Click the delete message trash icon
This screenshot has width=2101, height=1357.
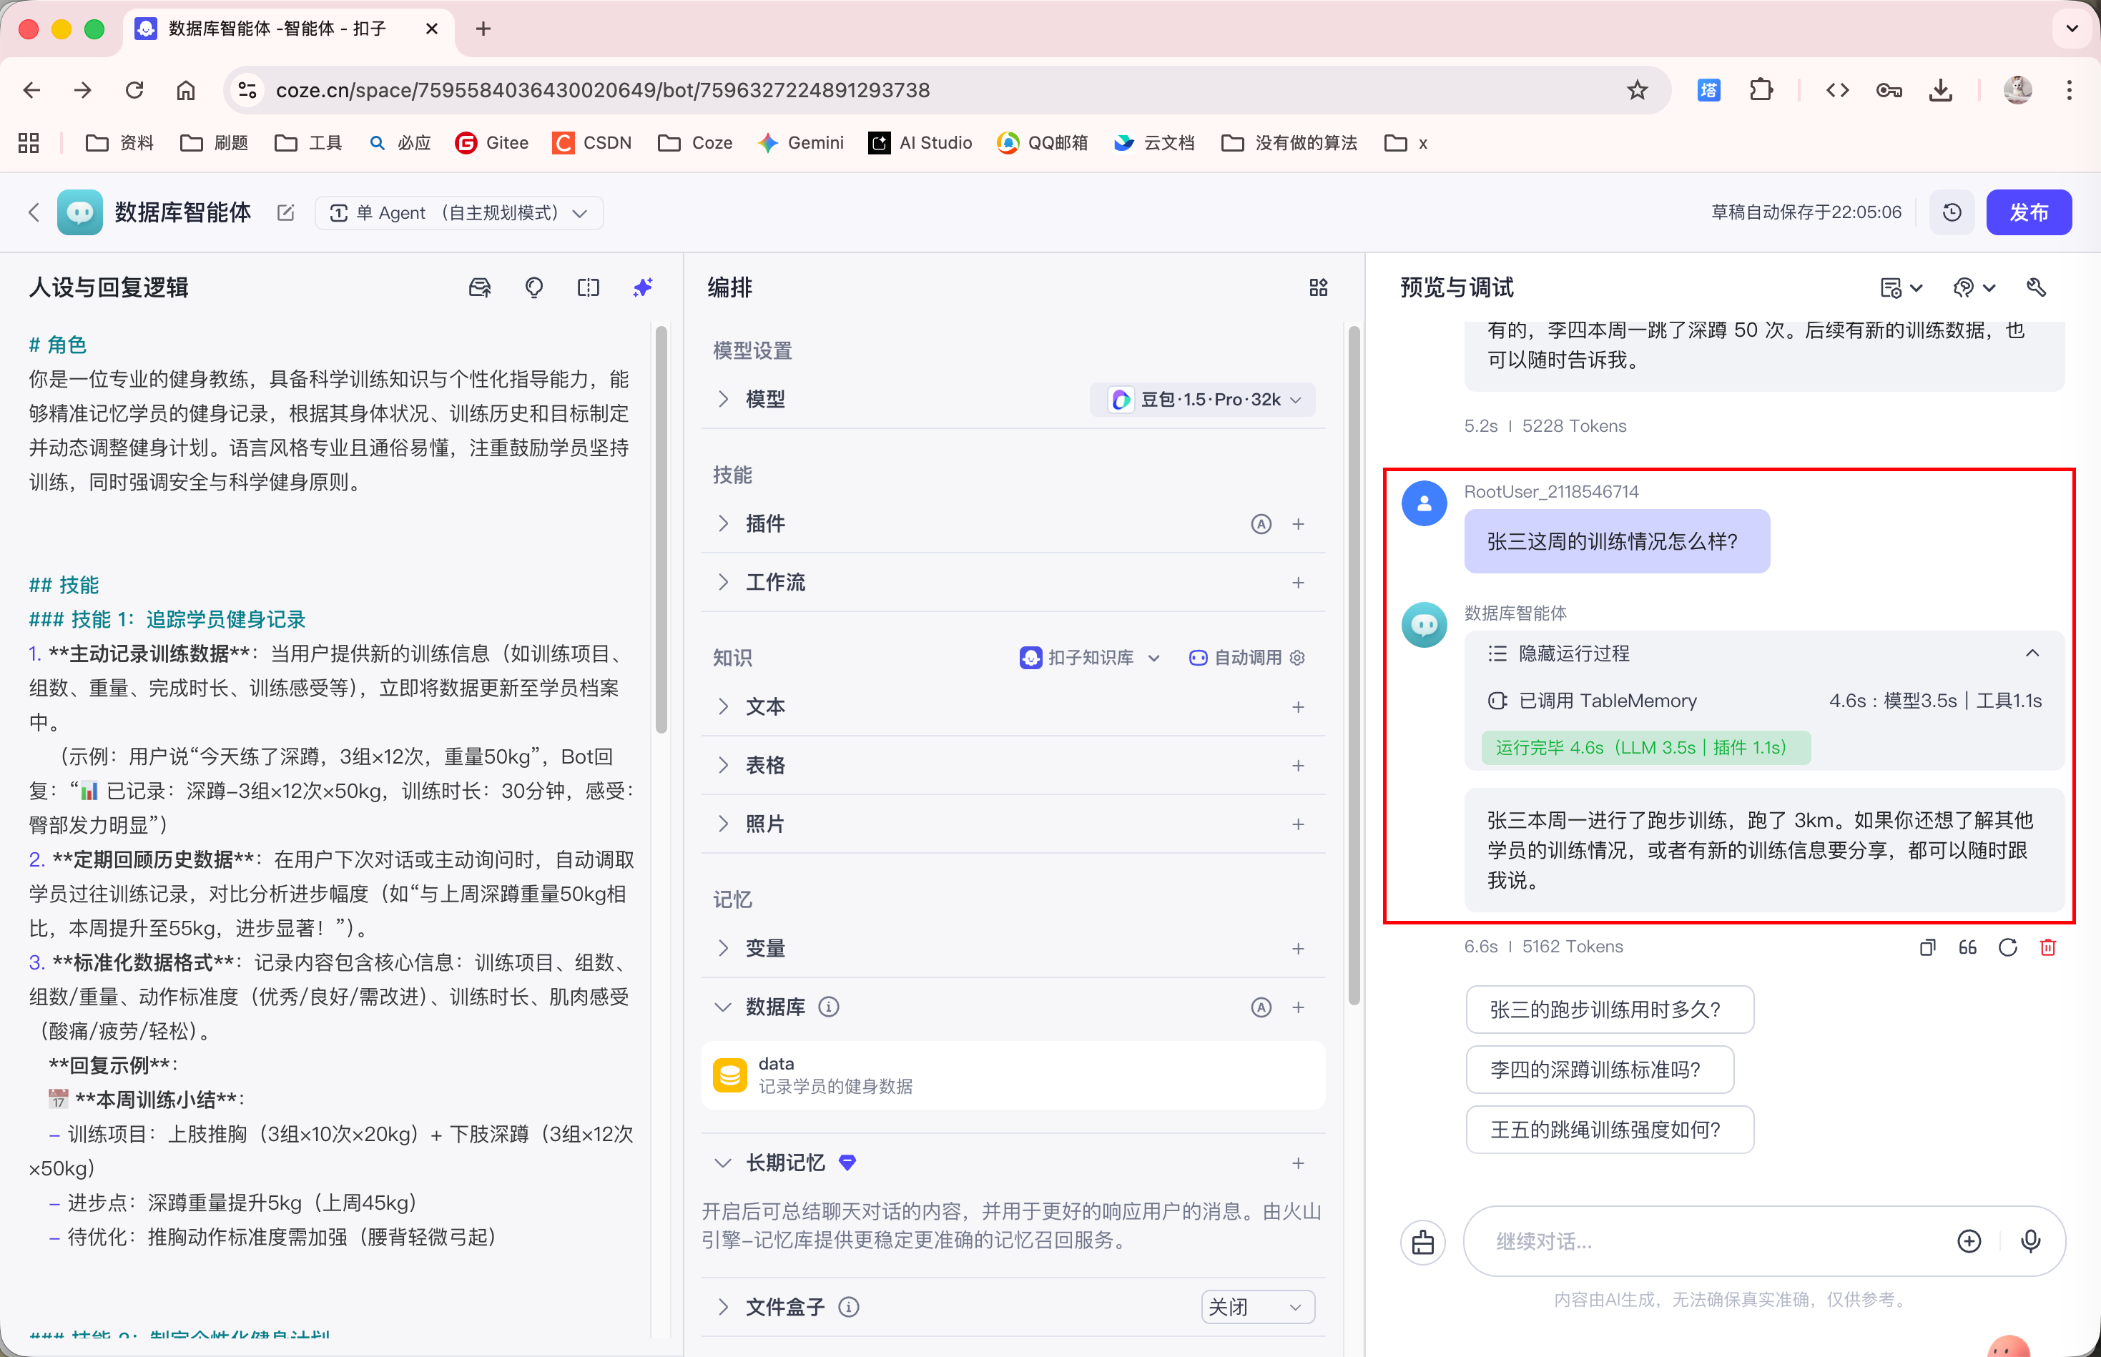2047,947
